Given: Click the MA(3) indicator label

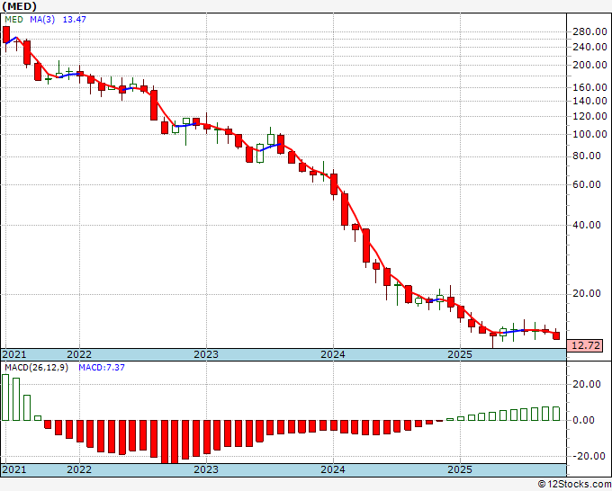Looking at the screenshot, I should point(42,20).
